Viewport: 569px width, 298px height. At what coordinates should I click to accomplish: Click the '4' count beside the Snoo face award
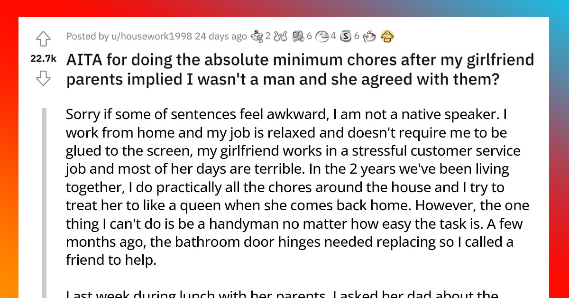(333, 37)
